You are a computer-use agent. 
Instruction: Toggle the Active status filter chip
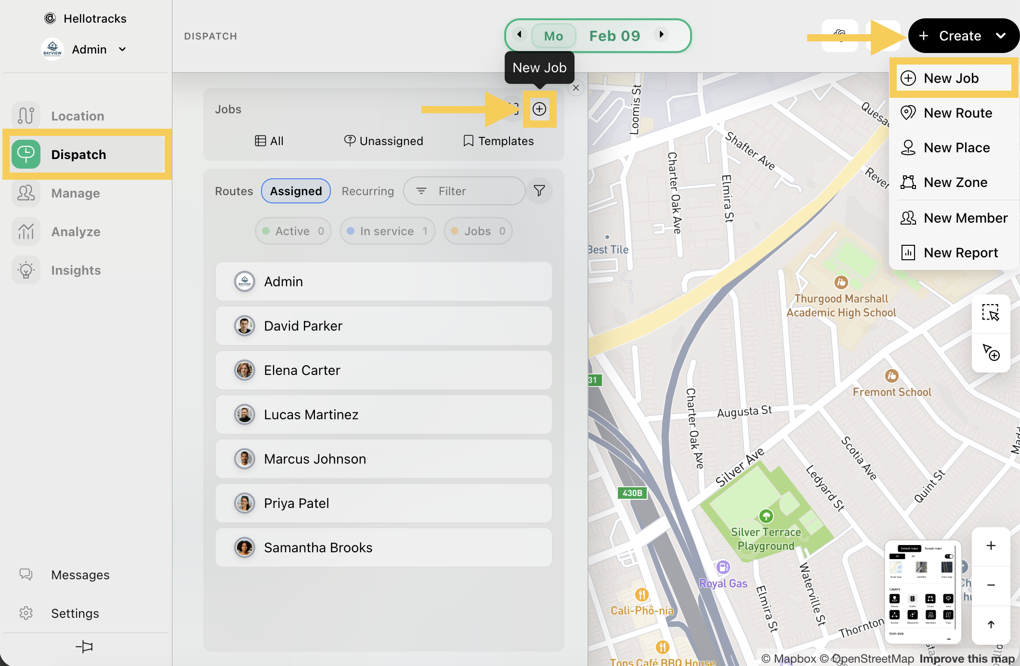293,231
